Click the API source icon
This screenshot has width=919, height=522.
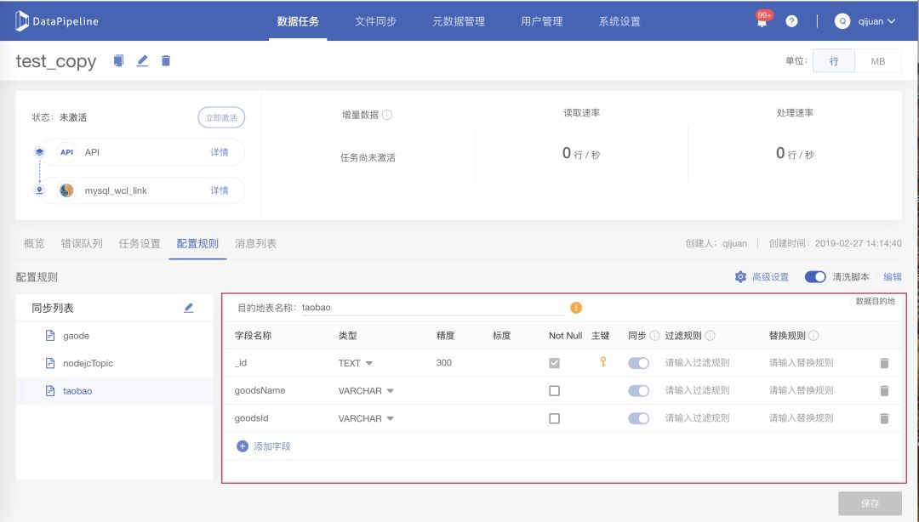pyautogui.click(x=67, y=152)
